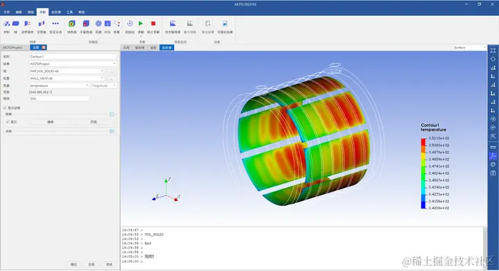The height and width of the screenshot is (271, 499).
Task: Select the AICFDProject panel tab
Action: coord(12,47)
